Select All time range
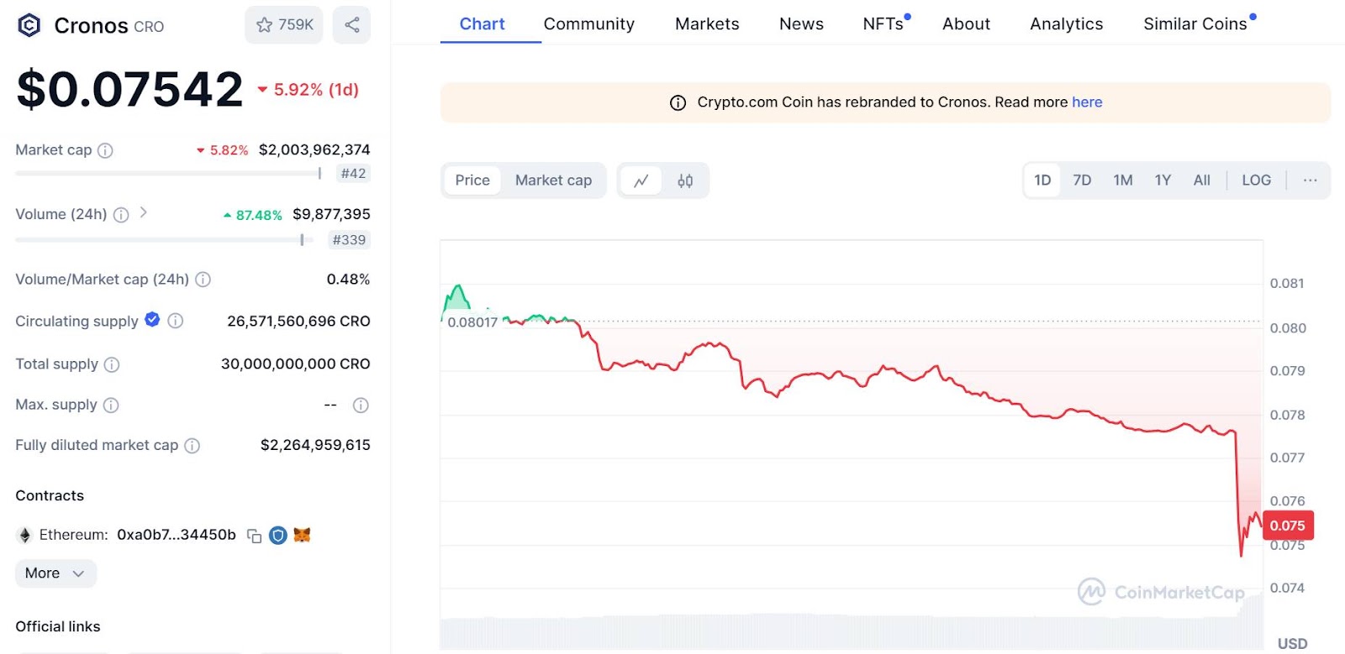This screenshot has height=654, width=1345. tap(1202, 181)
